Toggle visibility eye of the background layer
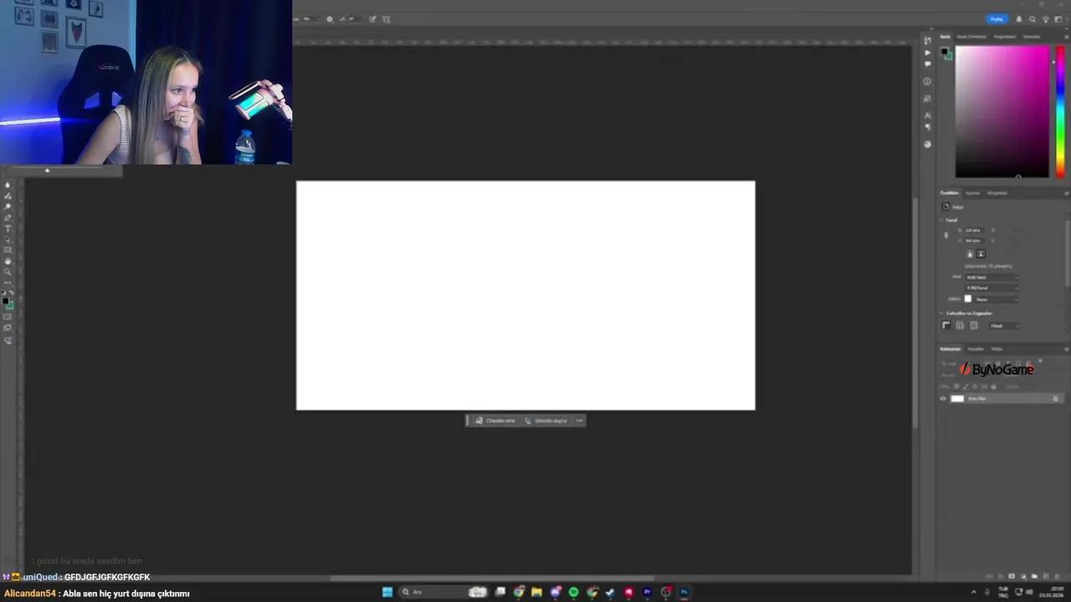Image resolution: width=1071 pixels, height=602 pixels. (x=943, y=399)
